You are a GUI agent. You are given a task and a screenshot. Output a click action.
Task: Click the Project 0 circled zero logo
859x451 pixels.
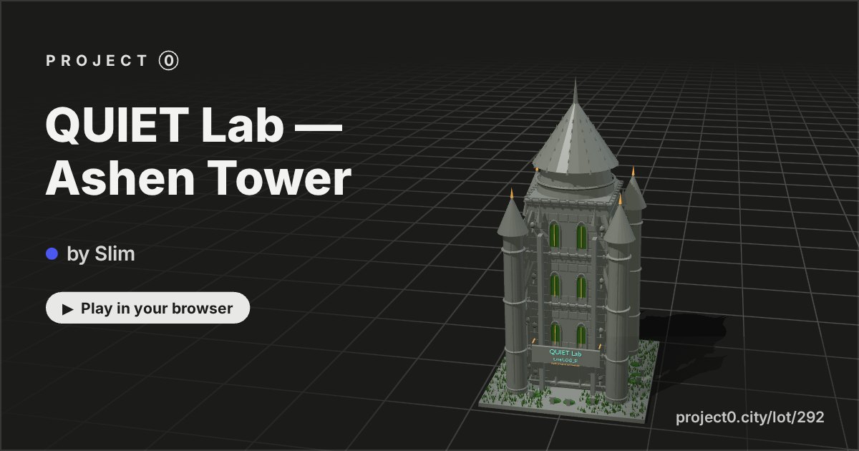pos(168,61)
